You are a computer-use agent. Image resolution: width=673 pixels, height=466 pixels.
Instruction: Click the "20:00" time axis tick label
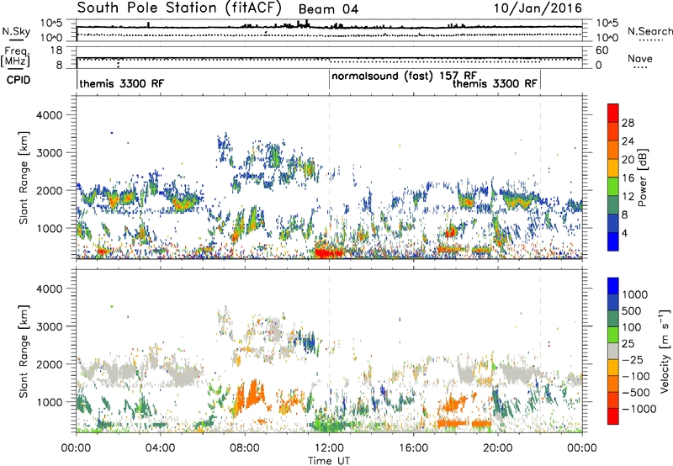(497, 448)
